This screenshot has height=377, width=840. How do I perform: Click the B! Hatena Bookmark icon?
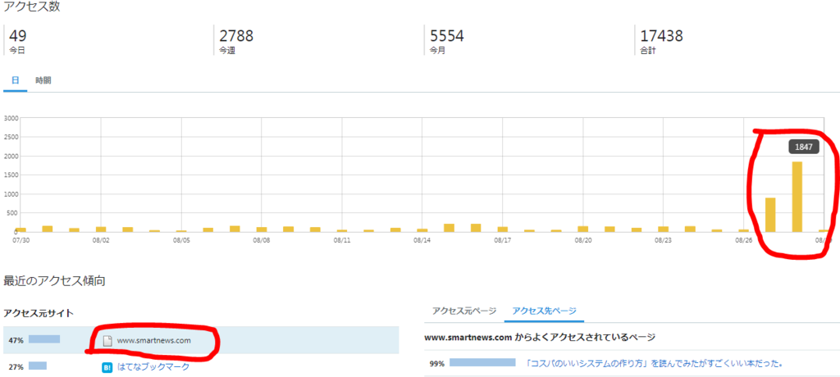pyautogui.click(x=107, y=367)
